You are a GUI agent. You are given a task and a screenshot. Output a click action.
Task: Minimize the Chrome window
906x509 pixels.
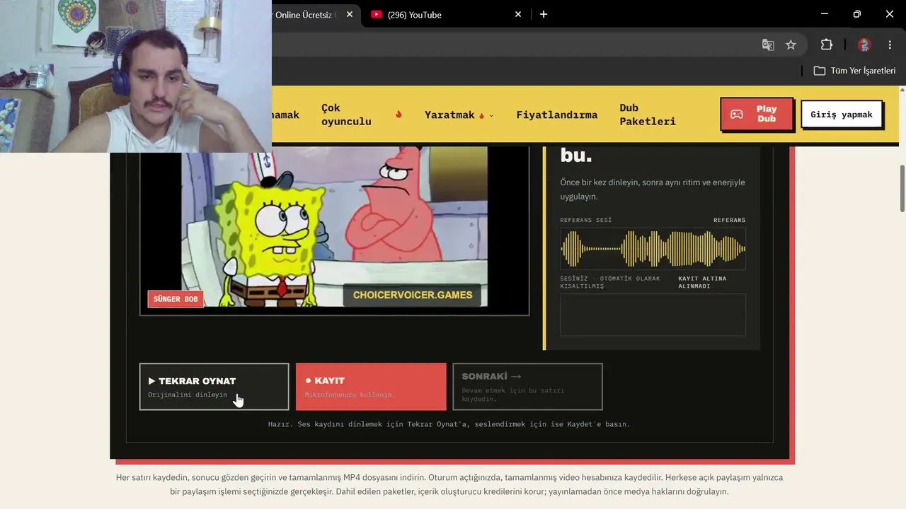click(x=824, y=14)
